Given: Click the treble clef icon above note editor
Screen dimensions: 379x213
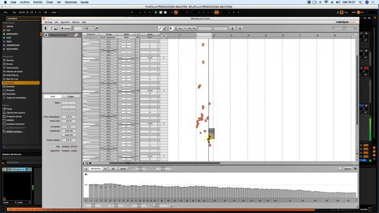Looking at the screenshot, I should 164,36.
